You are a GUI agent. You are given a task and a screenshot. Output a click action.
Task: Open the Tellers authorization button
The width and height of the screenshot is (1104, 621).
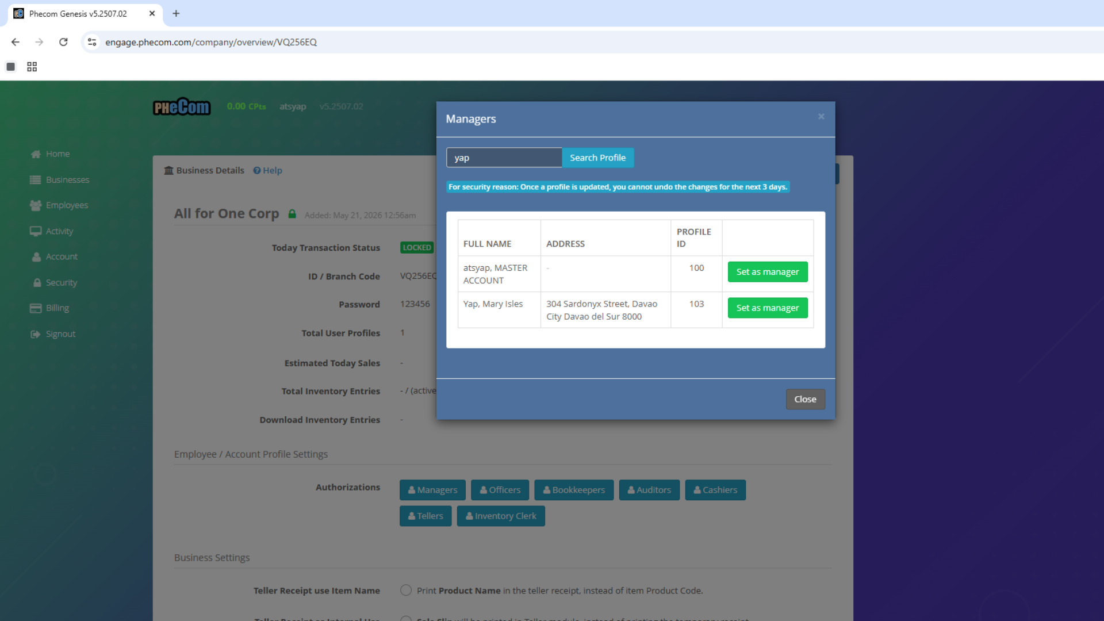pos(425,516)
